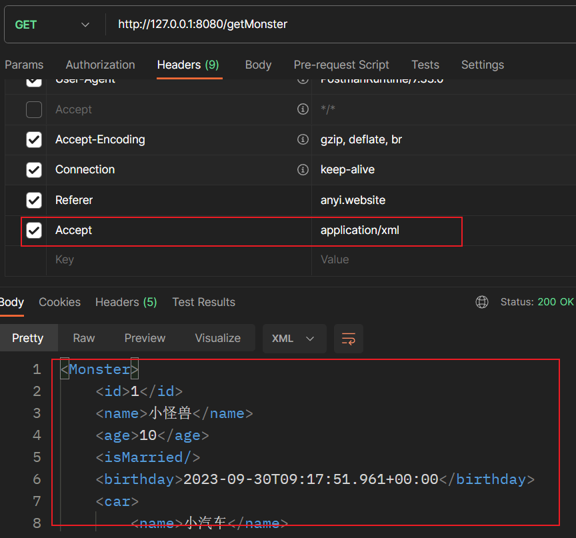The image size is (576, 538).
Task: Select the Preview response view
Action: point(145,339)
